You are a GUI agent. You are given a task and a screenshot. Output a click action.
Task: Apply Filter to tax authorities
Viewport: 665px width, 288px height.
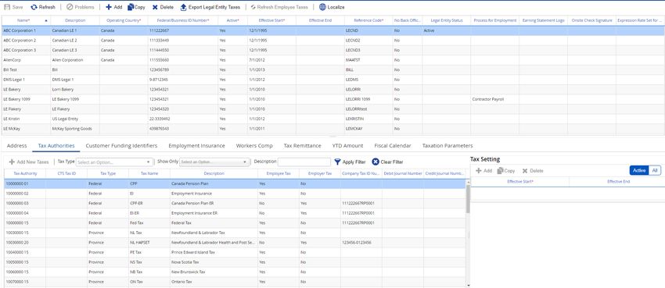350,162
